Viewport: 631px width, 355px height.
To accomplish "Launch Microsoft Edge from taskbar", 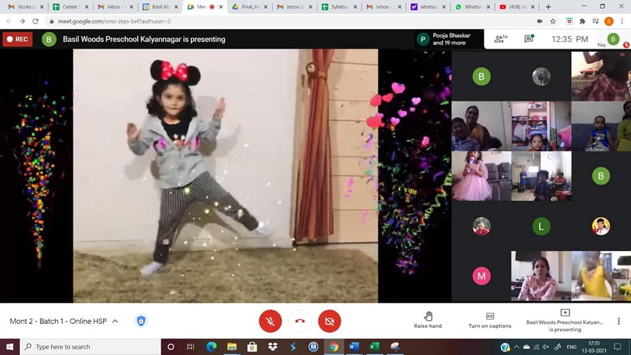I will click(211, 346).
